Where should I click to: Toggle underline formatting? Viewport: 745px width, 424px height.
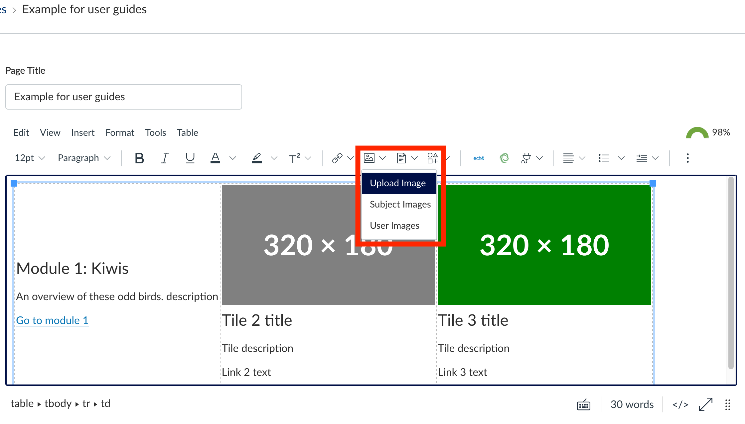190,158
